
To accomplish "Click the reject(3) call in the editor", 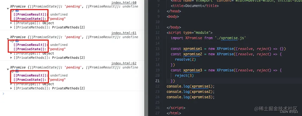I will (184, 76).
